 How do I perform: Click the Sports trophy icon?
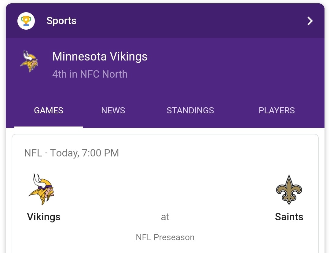26,21
